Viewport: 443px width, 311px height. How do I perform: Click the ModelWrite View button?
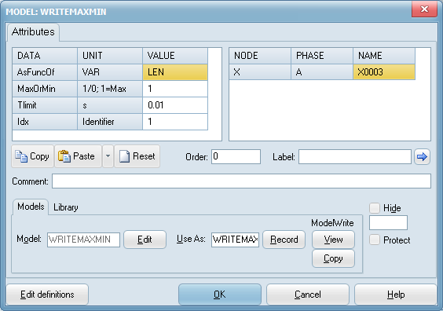[333, 240]
